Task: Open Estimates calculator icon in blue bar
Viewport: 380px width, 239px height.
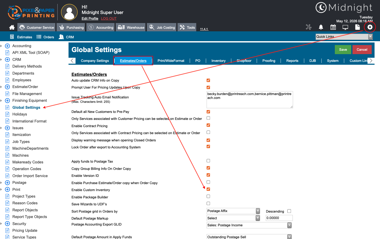Action: click(x=12, y=37)
